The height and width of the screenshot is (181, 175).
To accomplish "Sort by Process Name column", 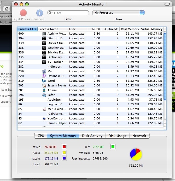I will 53,29.
